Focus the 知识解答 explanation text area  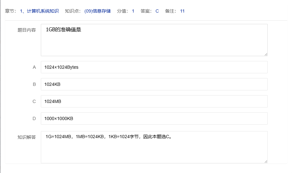[154, 147]
